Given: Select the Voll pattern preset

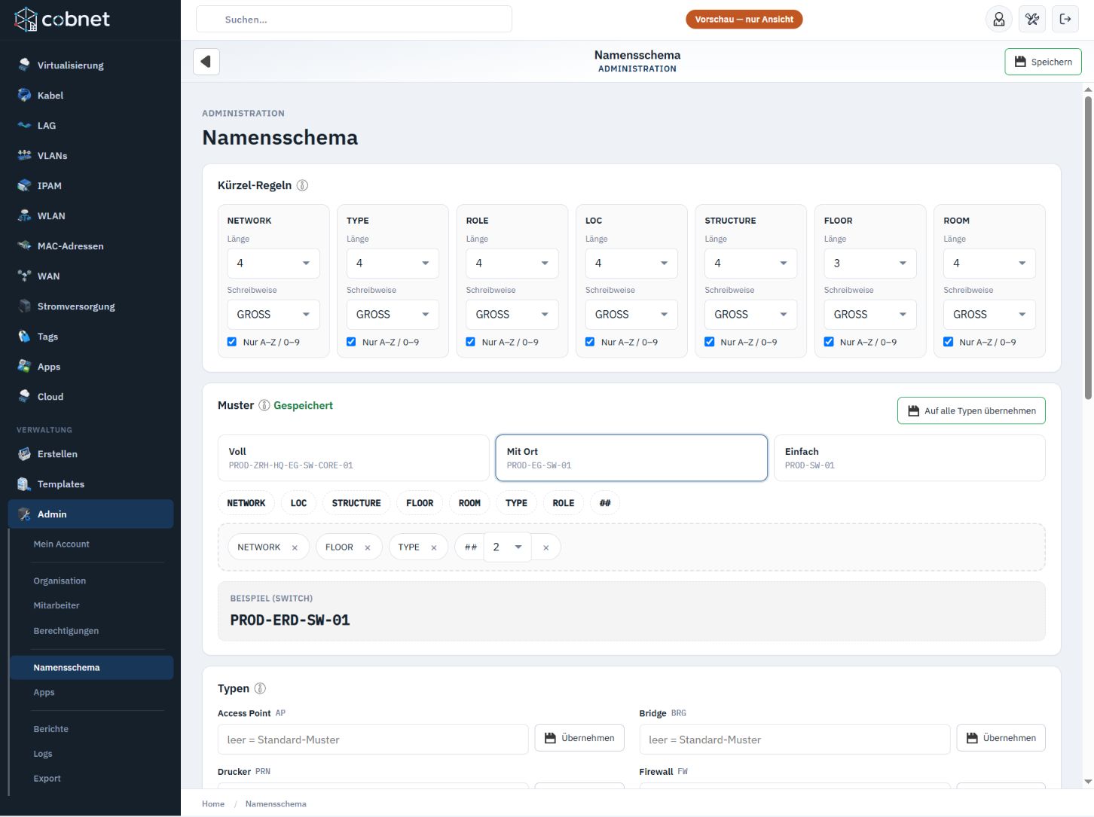Looking at the screenshot, I should 353,458.
